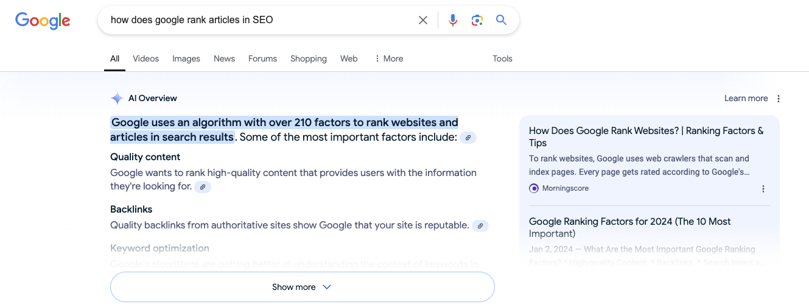Click the blue search magnifier icon
The height and width of the screenshot is (307, 809).
[x=501, y=20]
